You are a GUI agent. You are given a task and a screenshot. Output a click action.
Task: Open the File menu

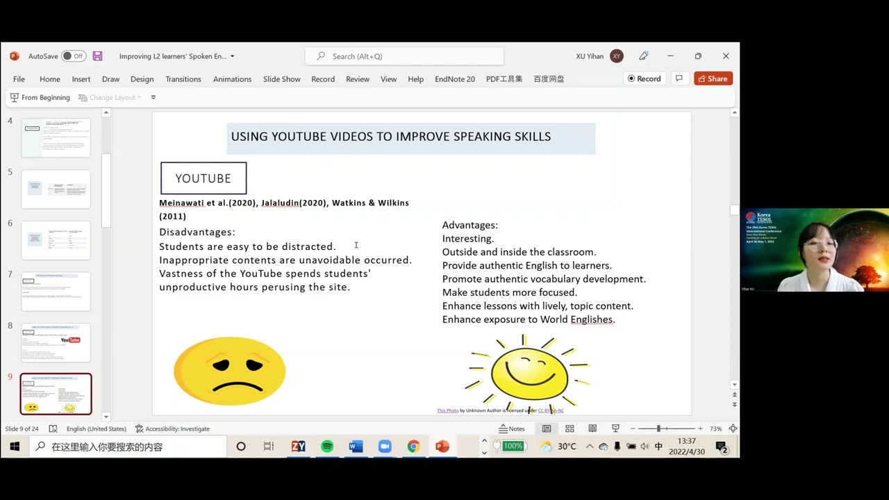point(19,78)
